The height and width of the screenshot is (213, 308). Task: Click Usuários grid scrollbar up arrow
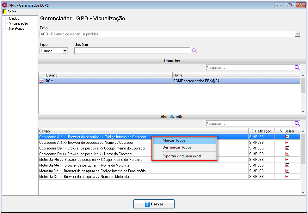point(303,75)
